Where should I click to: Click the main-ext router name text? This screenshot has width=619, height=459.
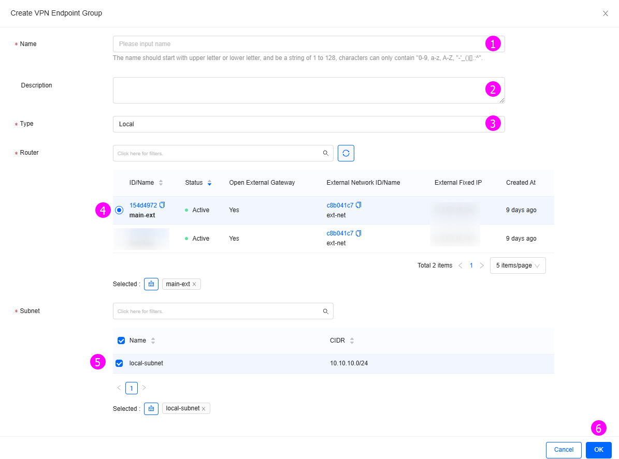click(x=142, y=215)
